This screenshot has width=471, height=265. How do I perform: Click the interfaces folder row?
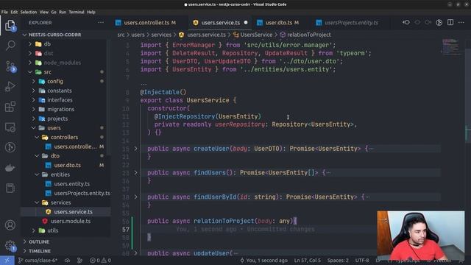pyautogui.click(x=65, y=100)
